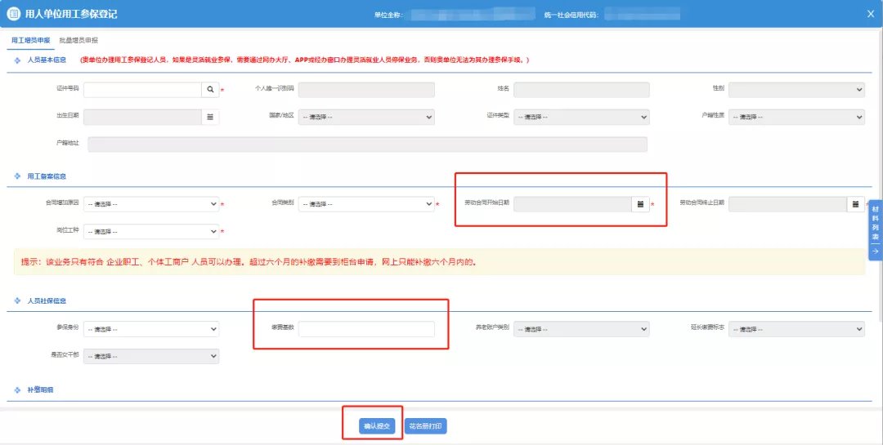
Task: Open the 出生日期 calendar picker icon
Action: pos(210,117)
